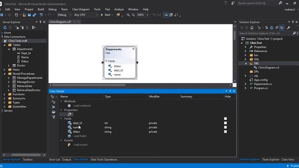The image size is (299, 168).
Task: Click the Start debugging play button
Action: click(102, 15)
